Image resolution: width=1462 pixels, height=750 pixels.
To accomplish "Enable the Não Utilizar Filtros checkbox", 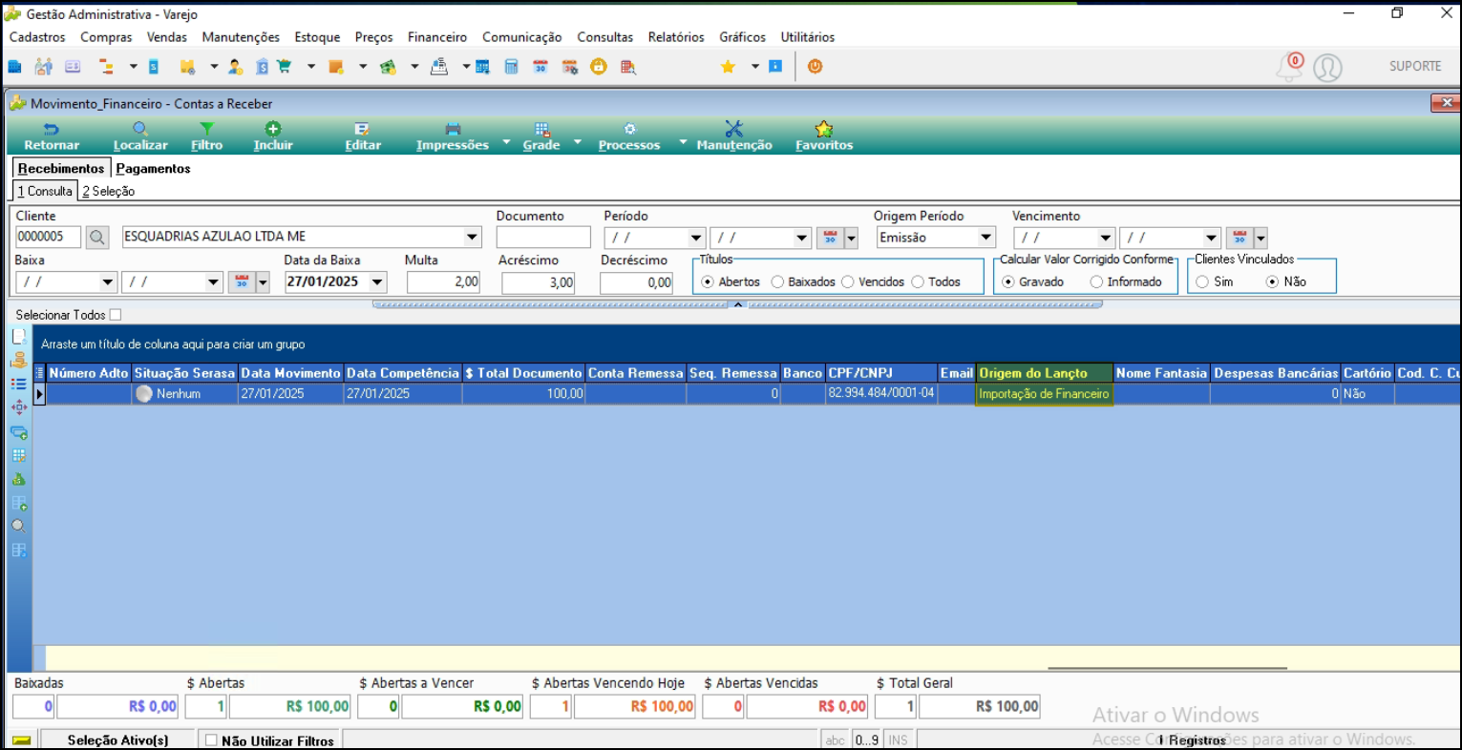I will click(x=212, y=740).
